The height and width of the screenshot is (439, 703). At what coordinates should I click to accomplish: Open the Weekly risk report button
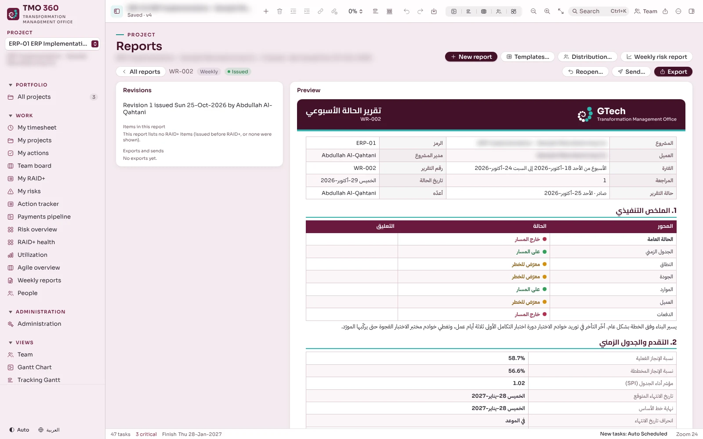(656, 57)
